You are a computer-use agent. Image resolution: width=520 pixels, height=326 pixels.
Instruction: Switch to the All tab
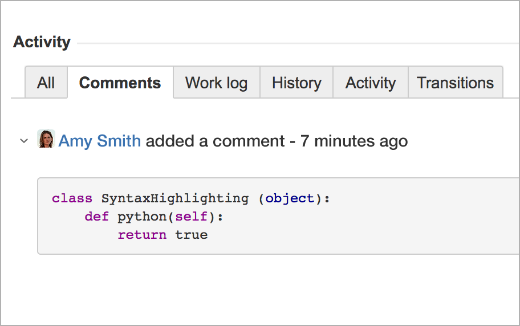point(46,83)
